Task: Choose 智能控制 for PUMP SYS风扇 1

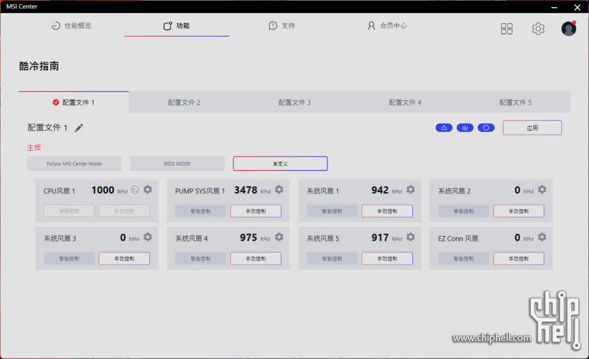Action: click(201, 211)
